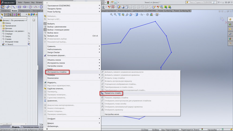The width and height of the screenshot is (233, 131).
Task: Open Design Library task pane tab
Action: pos(230,24)
